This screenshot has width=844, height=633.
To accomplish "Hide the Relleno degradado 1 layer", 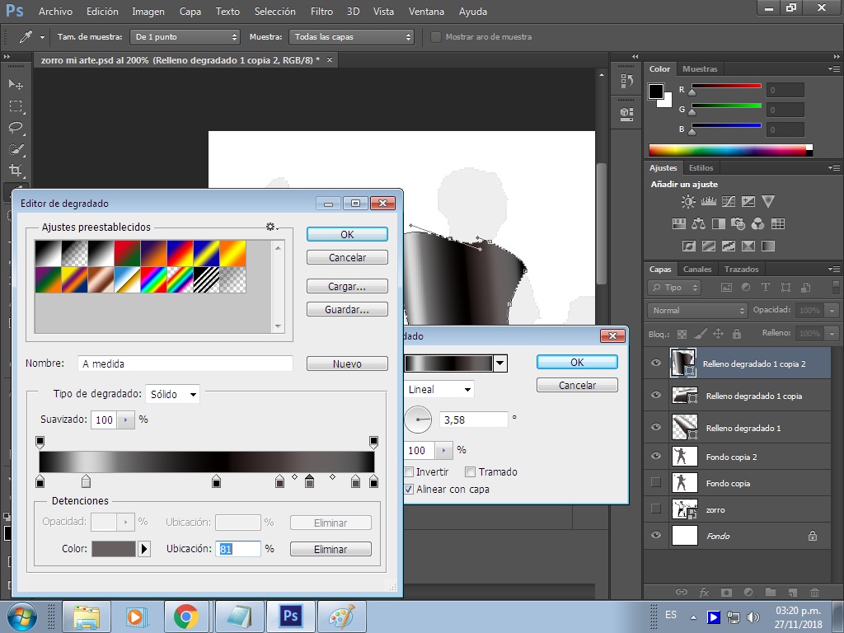I will (655, 428).
